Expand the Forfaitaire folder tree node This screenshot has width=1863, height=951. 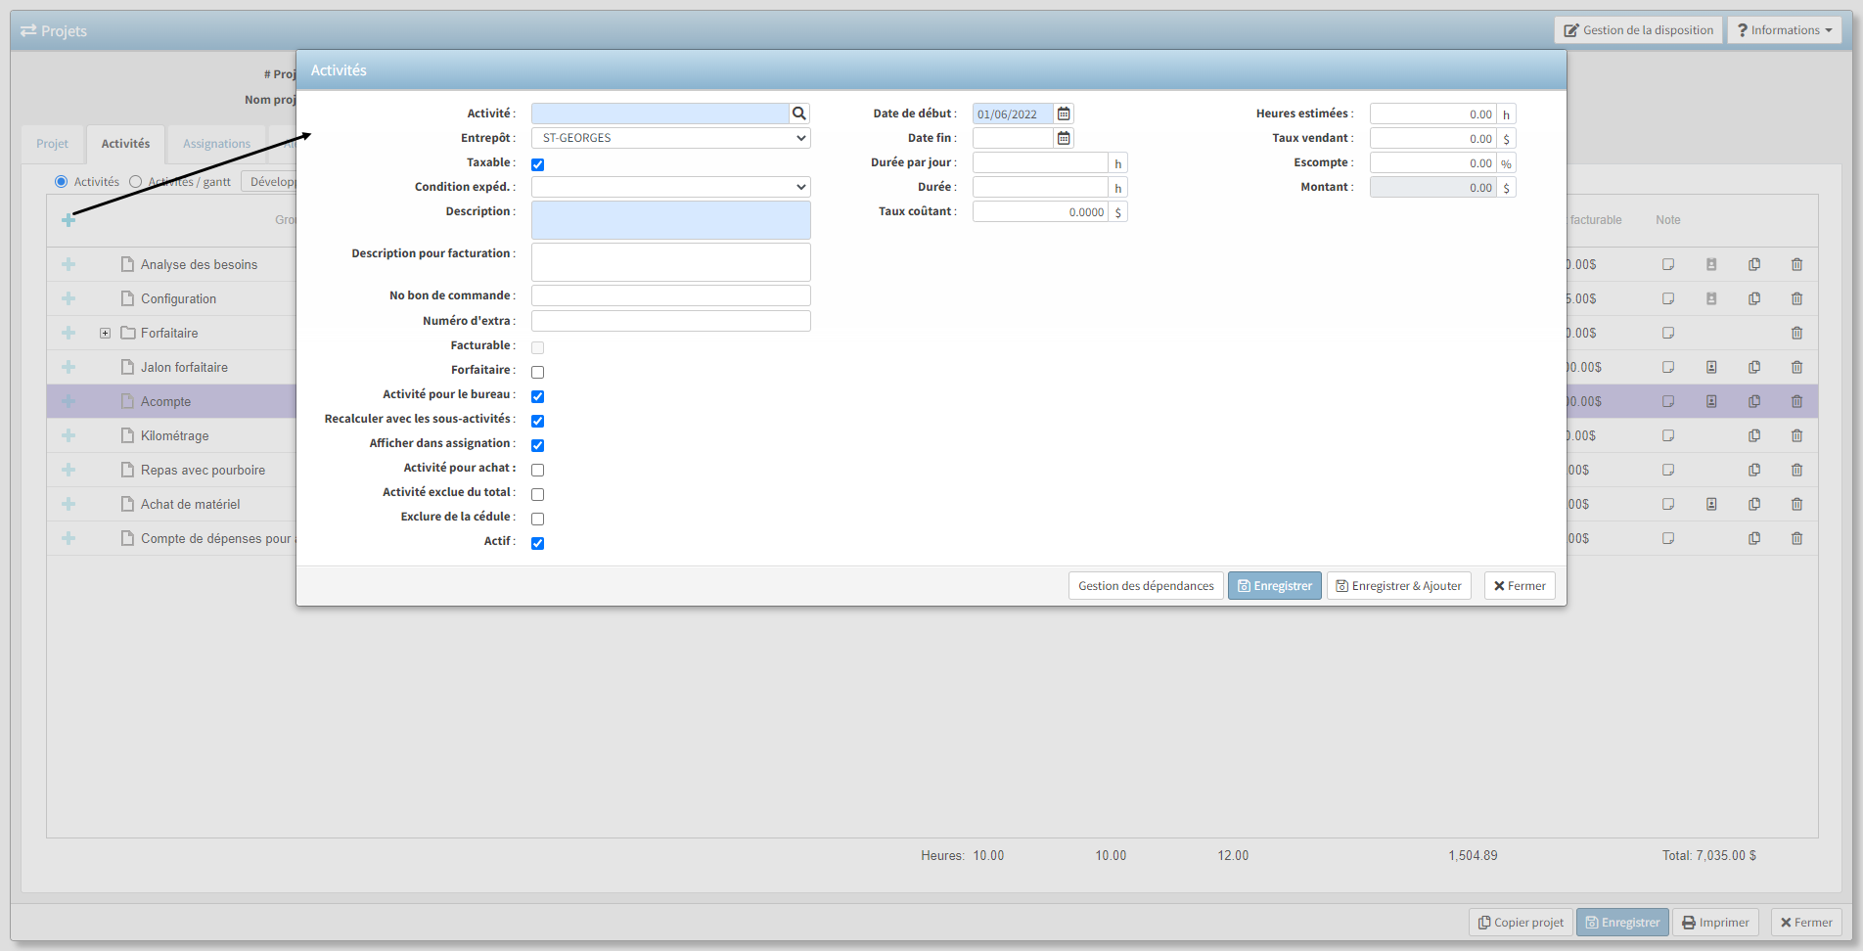tap(105, 333)
